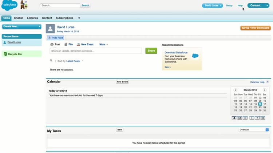The height and width of the screenshot is (153, 273).
Task: Show calendar month view icon
Action: click(262, 118)
